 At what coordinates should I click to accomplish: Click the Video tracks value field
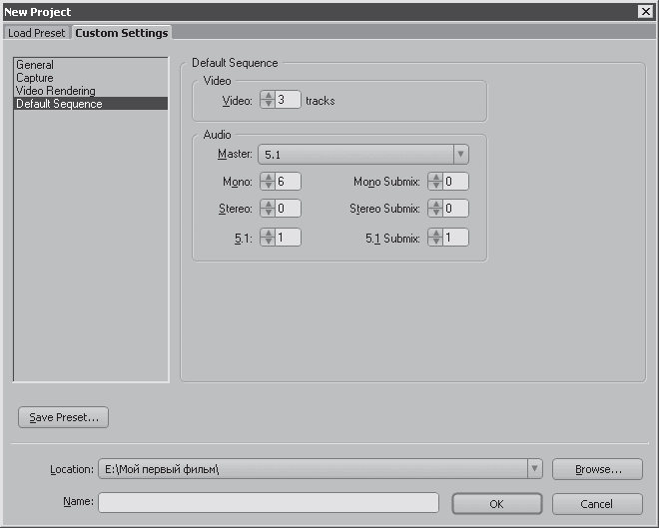[288, 100]
